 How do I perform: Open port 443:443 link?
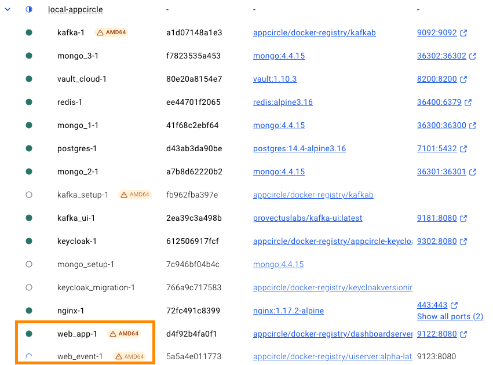pyautogui.click(x=432, y=305)
